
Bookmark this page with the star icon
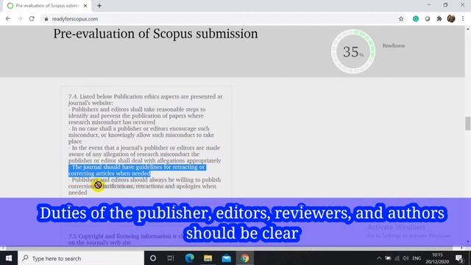[401, 18]
